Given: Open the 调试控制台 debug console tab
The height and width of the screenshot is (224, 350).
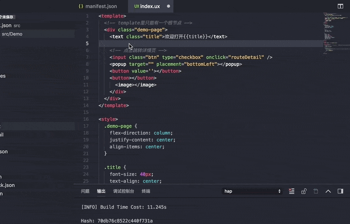Looking at the screenshot, I should click(123, 191).
